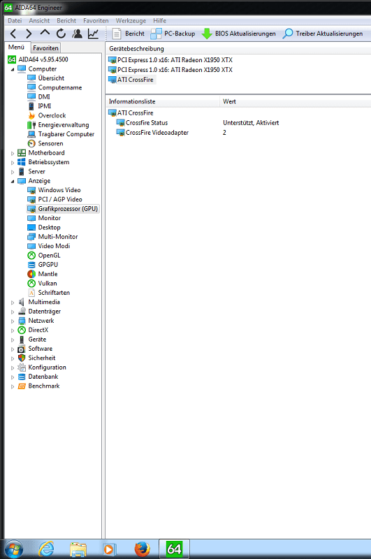This screenshot has height=559, width=371.
Task: Expand the Motherboard tree node
Action: [13, 153]
